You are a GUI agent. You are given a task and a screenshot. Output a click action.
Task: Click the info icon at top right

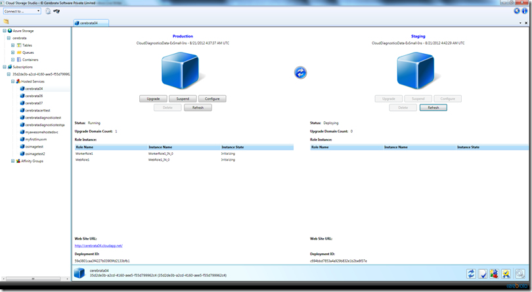pyautogui.click(x=525, y=11)
